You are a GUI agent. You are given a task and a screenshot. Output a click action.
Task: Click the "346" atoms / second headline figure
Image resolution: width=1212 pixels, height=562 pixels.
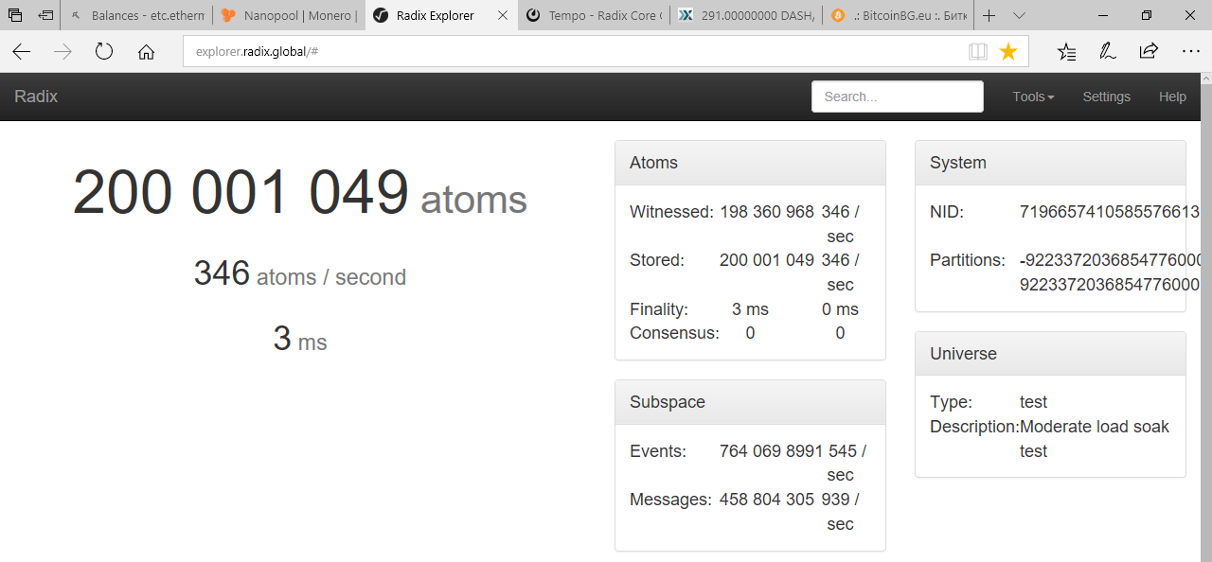point(222,273)
